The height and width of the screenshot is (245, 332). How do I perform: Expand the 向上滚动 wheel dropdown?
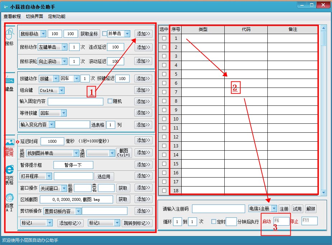[x=65, y=61]
